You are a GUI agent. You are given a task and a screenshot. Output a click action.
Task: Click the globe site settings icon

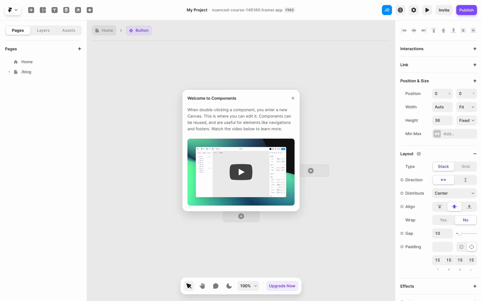tap(400, 10)
